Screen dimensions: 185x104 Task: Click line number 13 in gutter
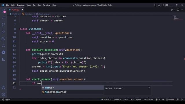click(14, 50)
